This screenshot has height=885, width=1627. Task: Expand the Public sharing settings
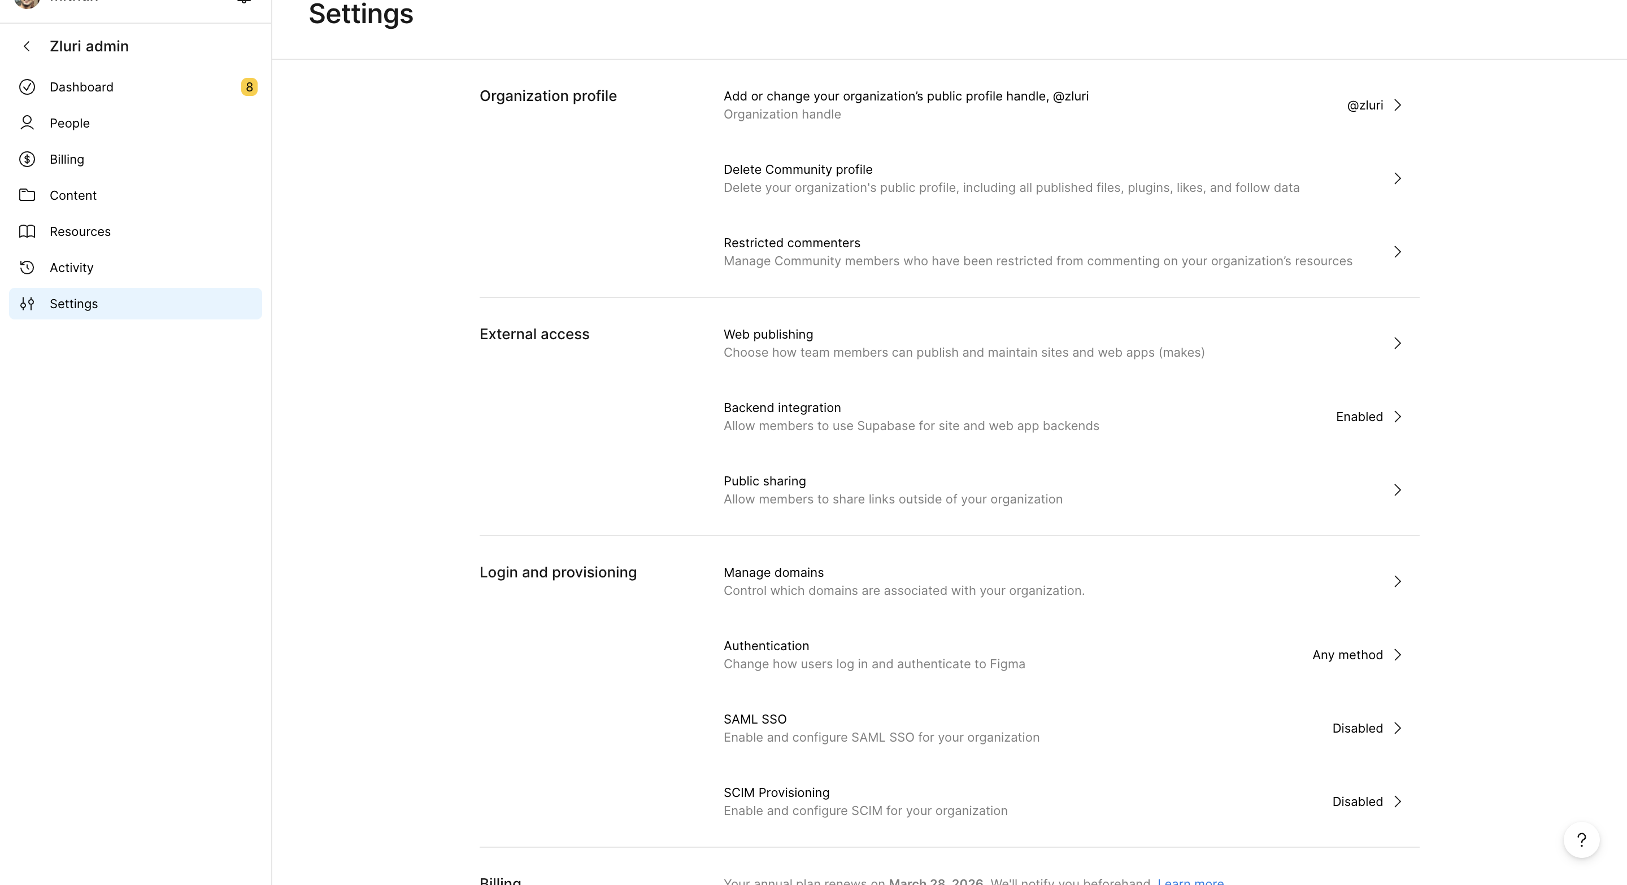click(x=1398, y=490)
